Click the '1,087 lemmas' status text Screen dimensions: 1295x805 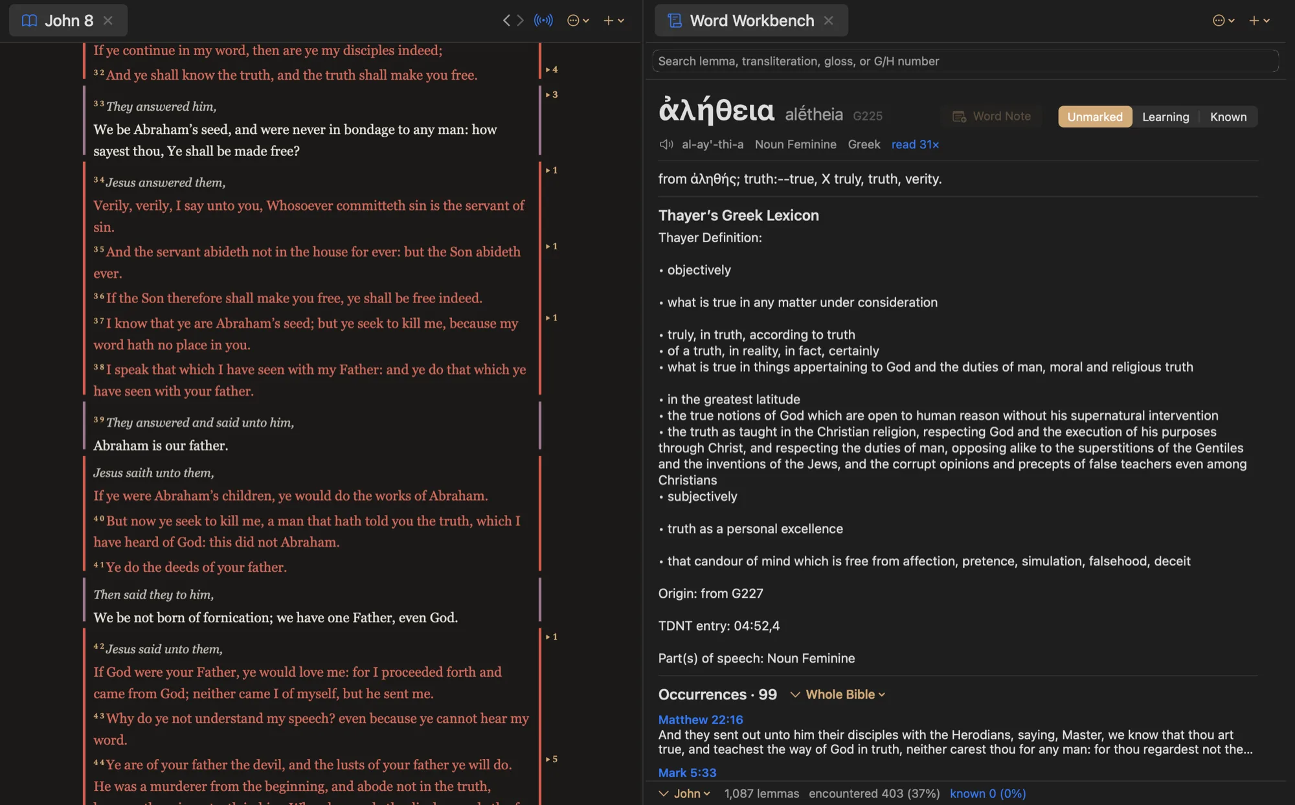[761, 793]
